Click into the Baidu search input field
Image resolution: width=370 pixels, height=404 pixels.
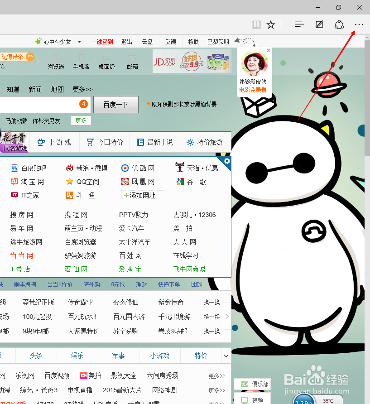(x=45, y=105)
